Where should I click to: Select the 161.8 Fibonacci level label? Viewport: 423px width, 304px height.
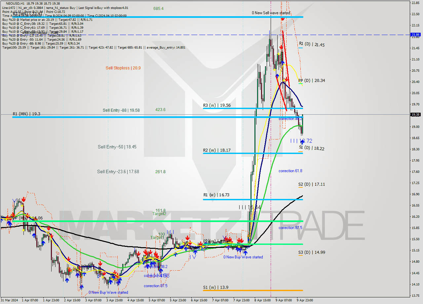tap(160, 210)
